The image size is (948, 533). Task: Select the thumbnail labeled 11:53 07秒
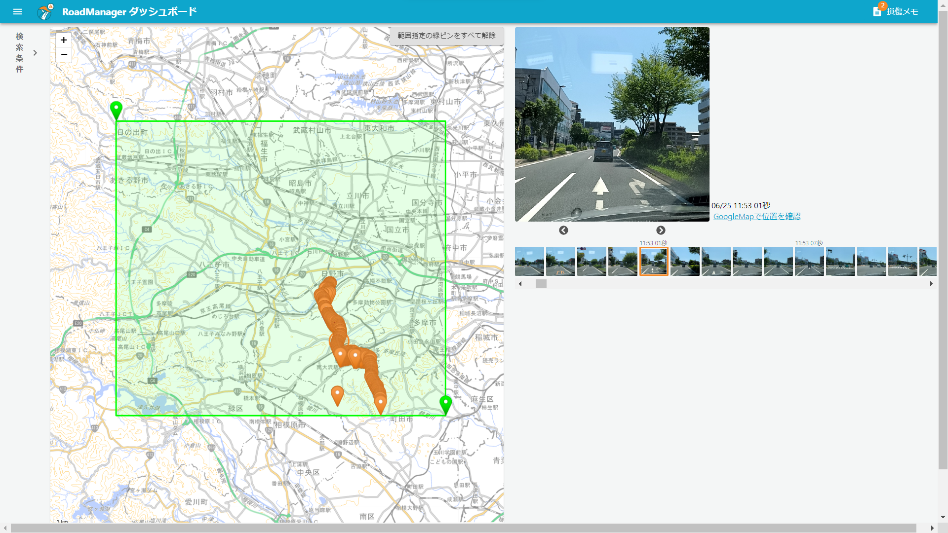click(x=809, y=261)
